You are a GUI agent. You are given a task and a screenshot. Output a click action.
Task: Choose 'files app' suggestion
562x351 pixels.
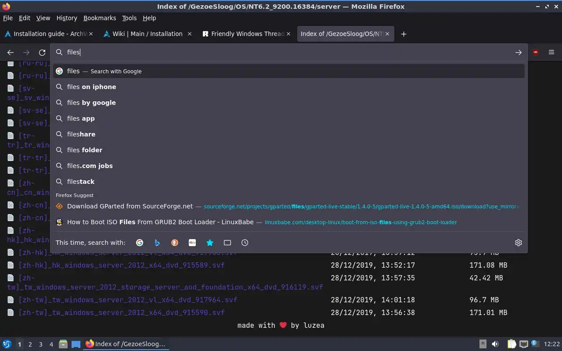click(289, 118)
